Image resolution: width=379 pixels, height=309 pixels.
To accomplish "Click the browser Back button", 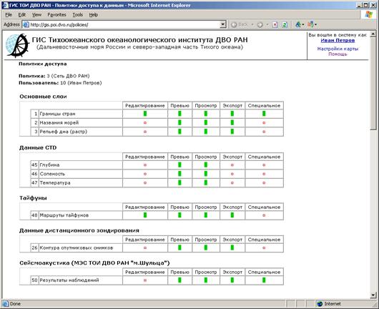I will coord(240,24).
